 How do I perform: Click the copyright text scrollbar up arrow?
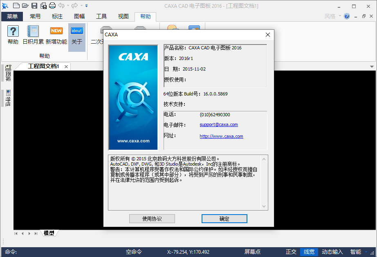[x=264, y=159]
